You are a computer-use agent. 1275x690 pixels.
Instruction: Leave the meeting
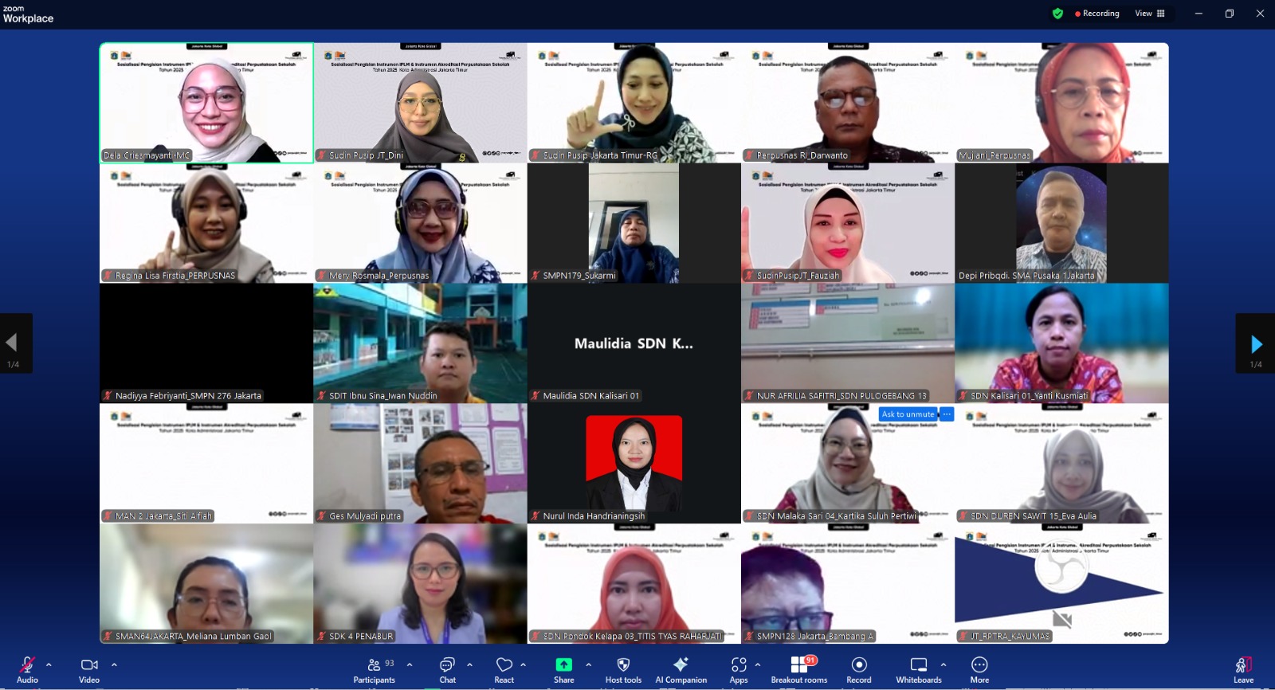tap(1243, 669)
